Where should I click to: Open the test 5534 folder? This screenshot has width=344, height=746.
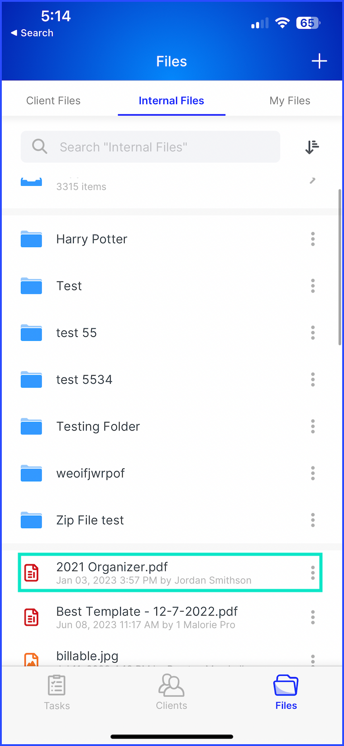84,379
